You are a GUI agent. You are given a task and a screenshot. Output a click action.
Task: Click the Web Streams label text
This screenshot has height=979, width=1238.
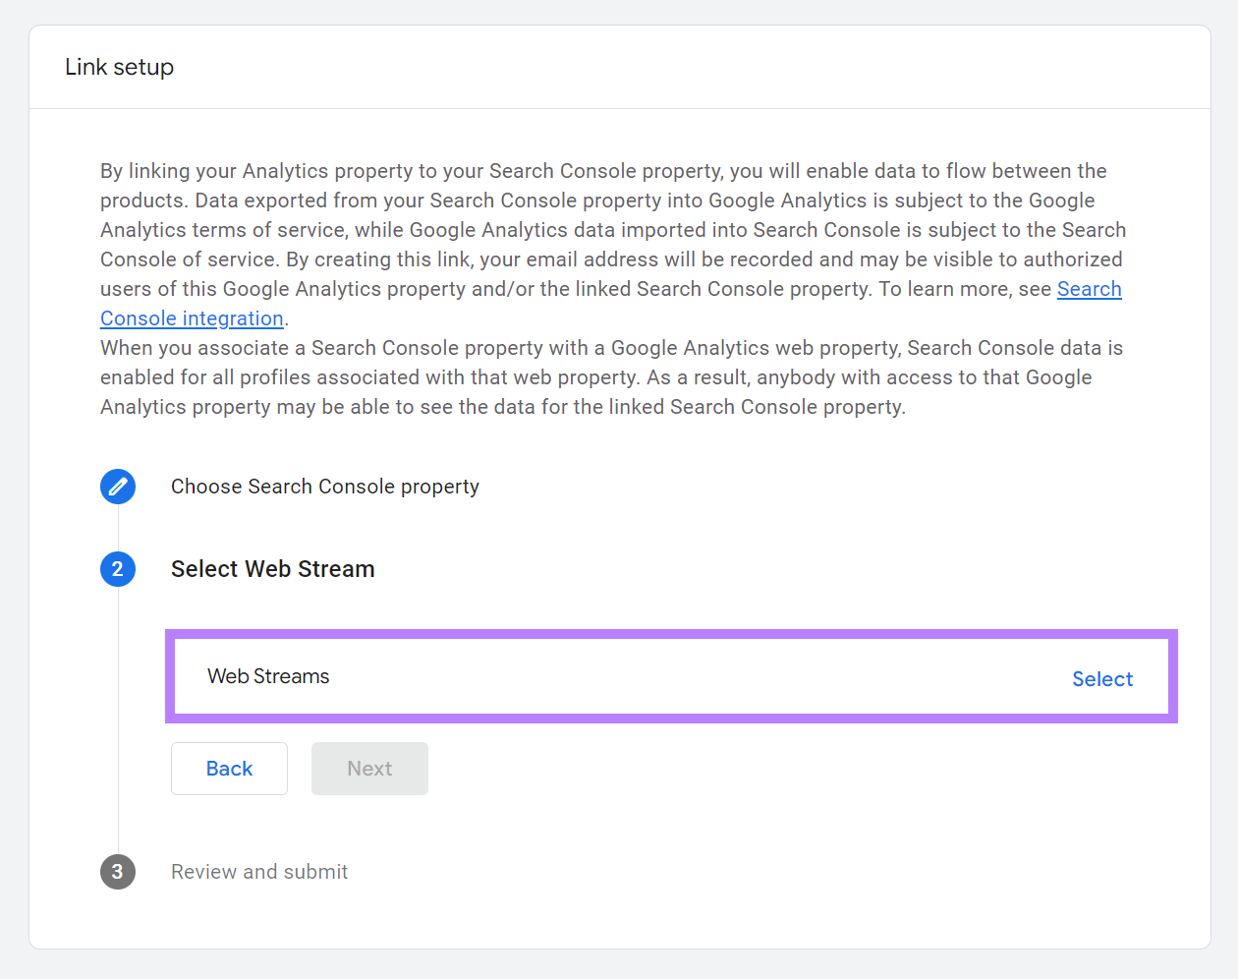[268, 676]
